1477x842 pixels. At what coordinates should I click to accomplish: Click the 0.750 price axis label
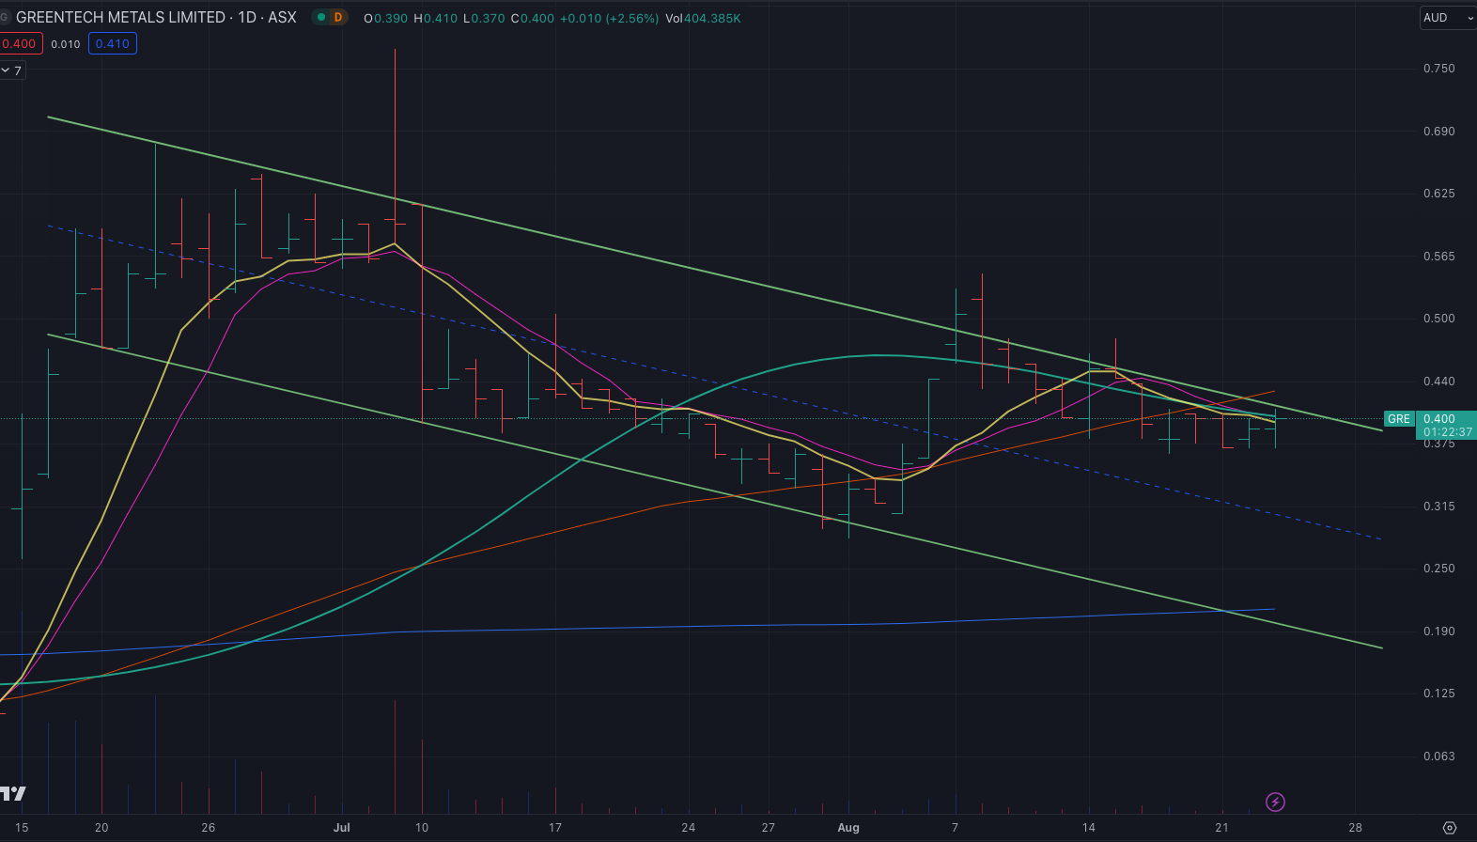[x=1439, y=69]
